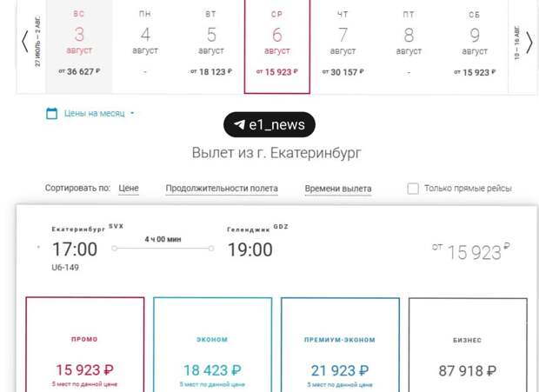Choose the Премиум-эконом fare for 21 923 ₽
Viewport: 539px width, 392px height.
tap(340, 344)
